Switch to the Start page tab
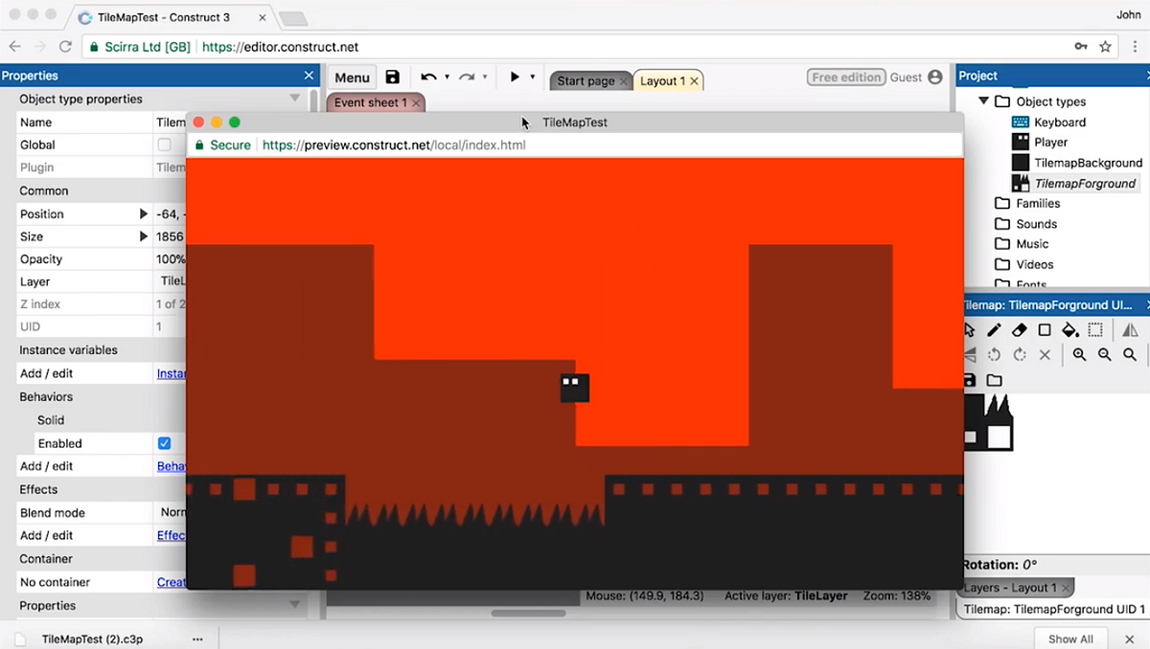This screenshot has width=1150, height=649. click(x=586, y=81)
